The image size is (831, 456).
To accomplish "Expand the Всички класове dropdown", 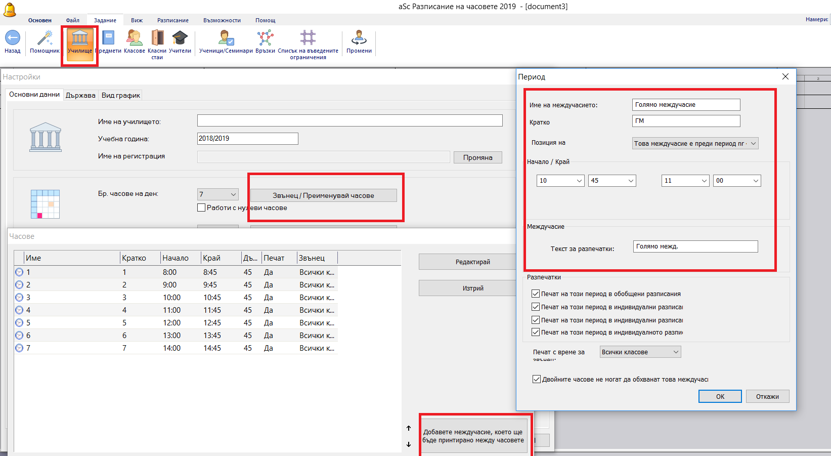I will point(640,352).
